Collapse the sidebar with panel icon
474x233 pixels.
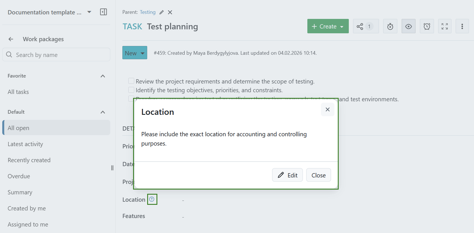click(103, 12)
